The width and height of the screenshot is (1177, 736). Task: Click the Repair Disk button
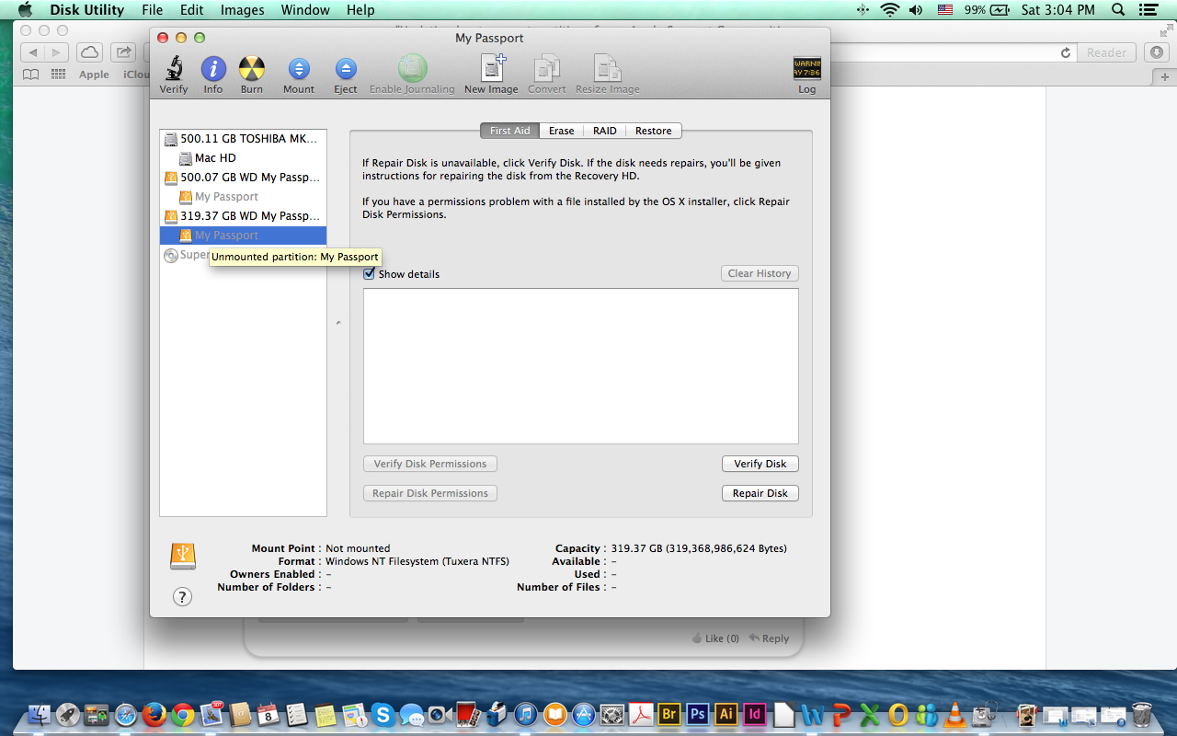tap(760, 493)
